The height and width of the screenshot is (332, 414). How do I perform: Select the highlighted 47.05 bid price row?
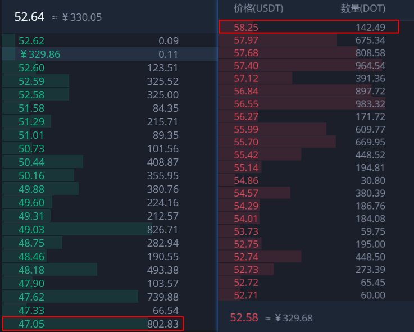pyautogui.click(x=93, y=324)
